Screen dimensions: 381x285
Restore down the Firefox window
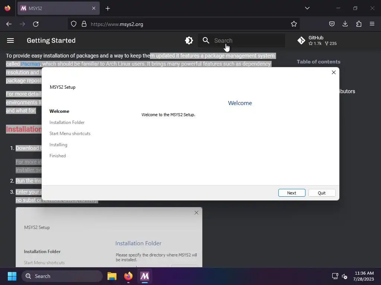click(x=355, y=8)
